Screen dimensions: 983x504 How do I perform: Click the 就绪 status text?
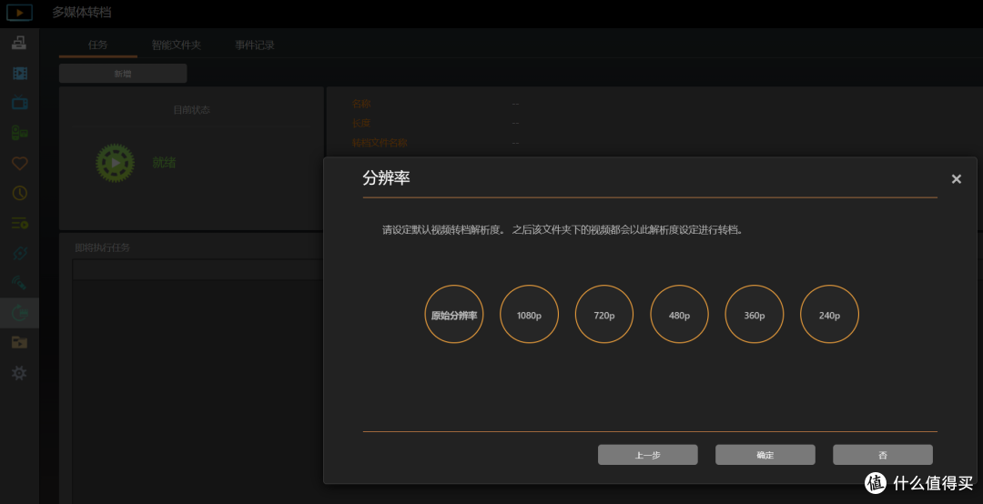click(164, 162)
